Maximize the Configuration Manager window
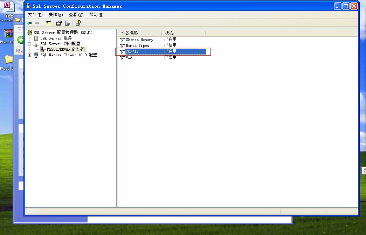This screenshot has height=235, width=366. coord(346,6)
